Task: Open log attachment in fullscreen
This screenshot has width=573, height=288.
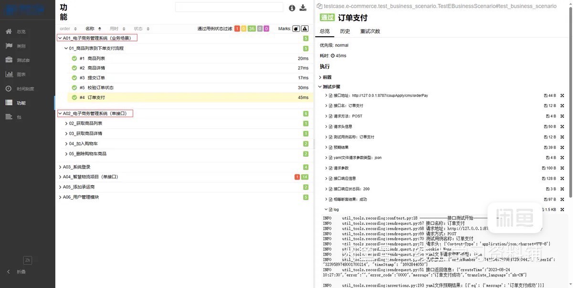Action: point(562,210)
